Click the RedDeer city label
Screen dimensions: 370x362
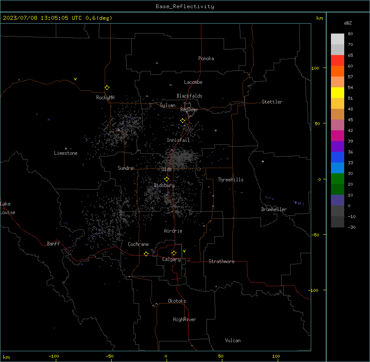point(189,110)
